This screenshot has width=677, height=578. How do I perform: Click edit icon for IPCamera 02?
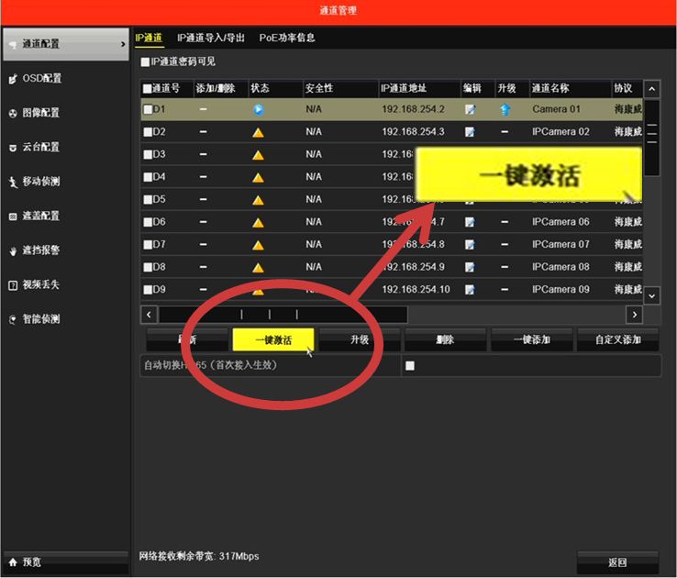(470, 132)
